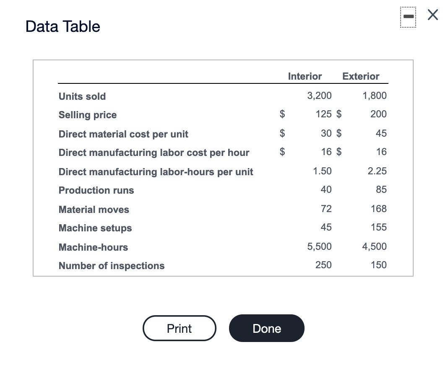Click Interior units sold value 3,200

tap(319, 96)
